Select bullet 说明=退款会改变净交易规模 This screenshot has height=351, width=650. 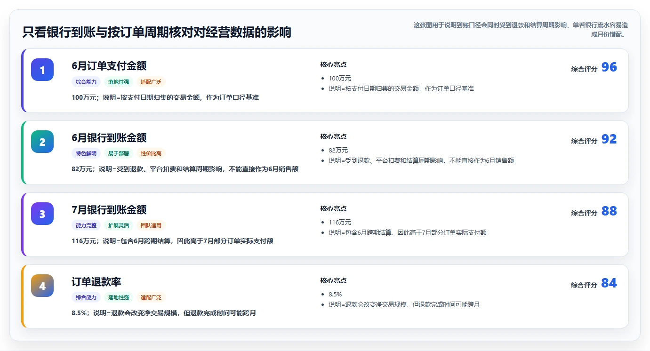(x=404, y=304)
